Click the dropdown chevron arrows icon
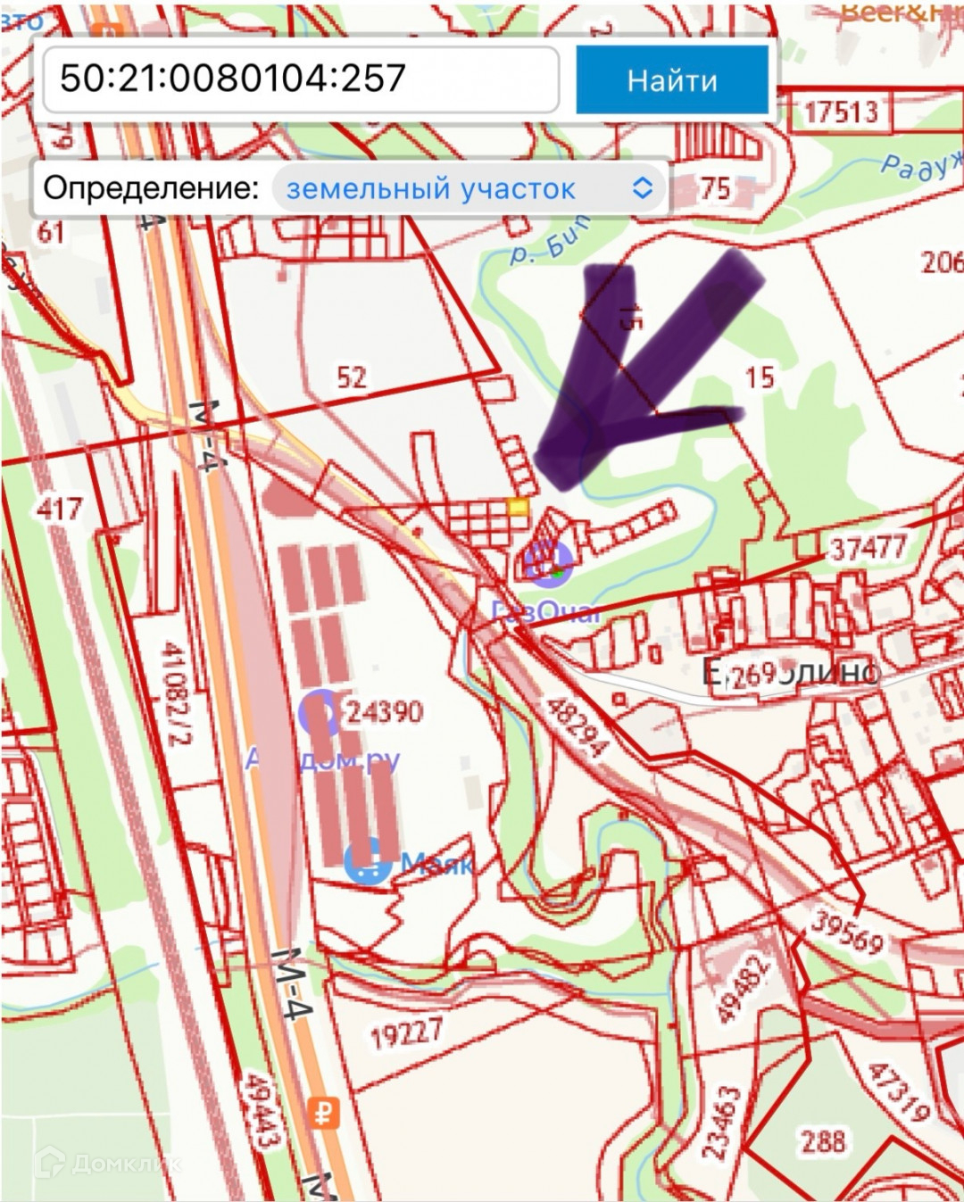 pyautogui.click(x=643, y=188)
